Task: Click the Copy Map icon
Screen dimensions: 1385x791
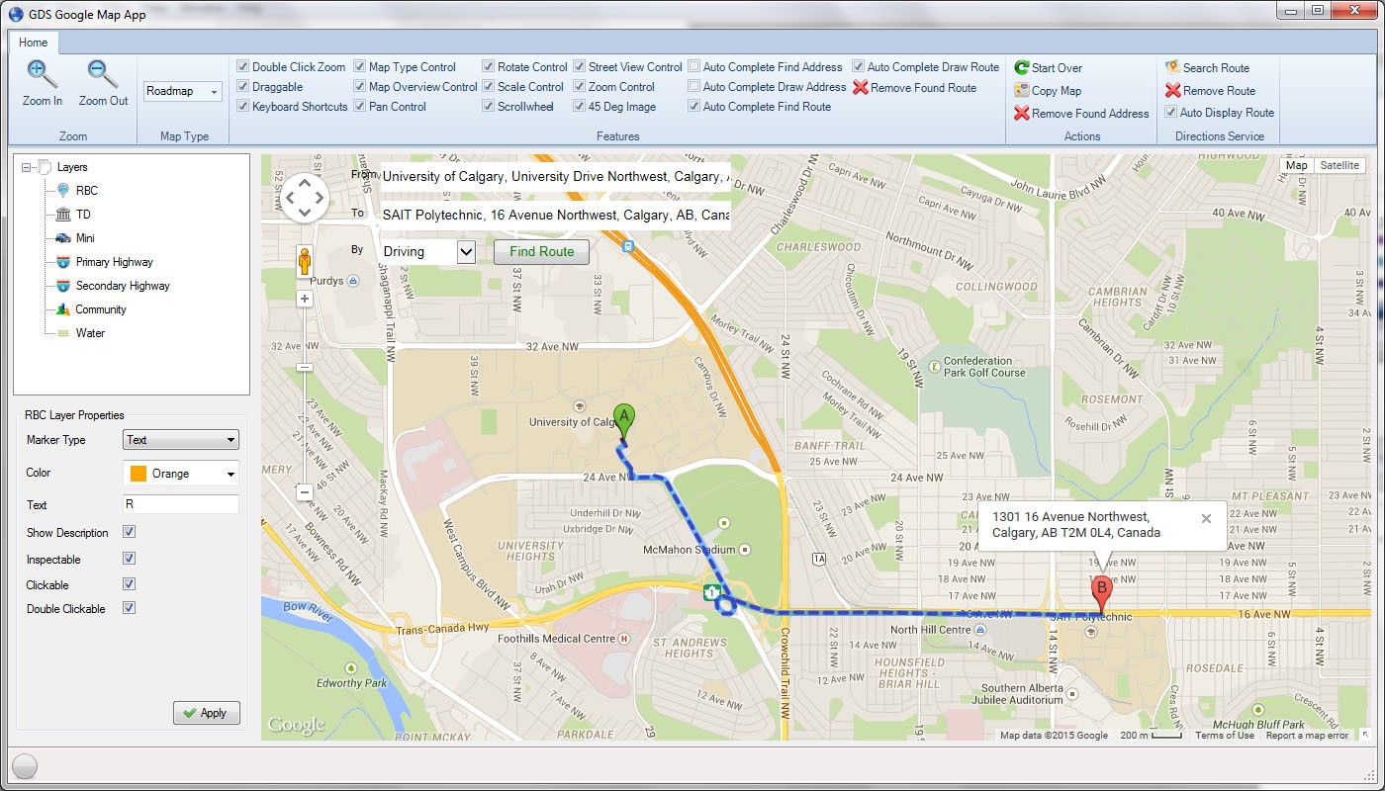Action: coord(1022,90)
